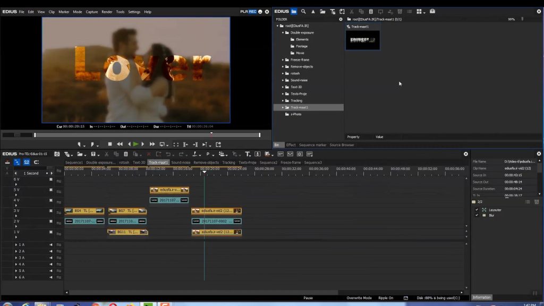
Task: Click the Information panel tab
Action: click(481, 297)
